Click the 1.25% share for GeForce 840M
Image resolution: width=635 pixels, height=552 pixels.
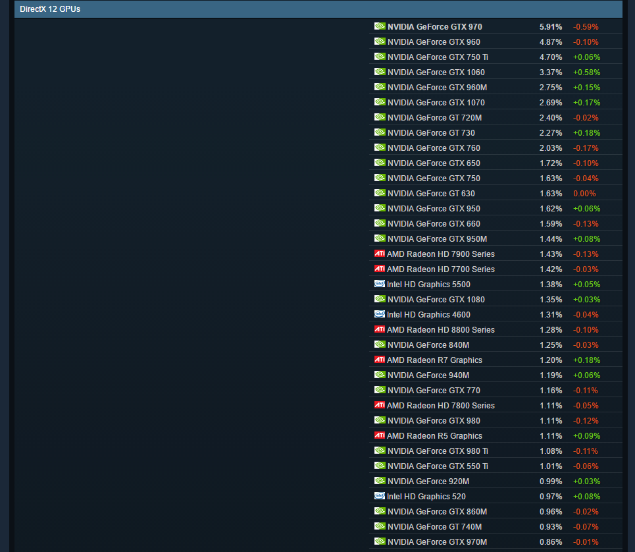point(551,345)
